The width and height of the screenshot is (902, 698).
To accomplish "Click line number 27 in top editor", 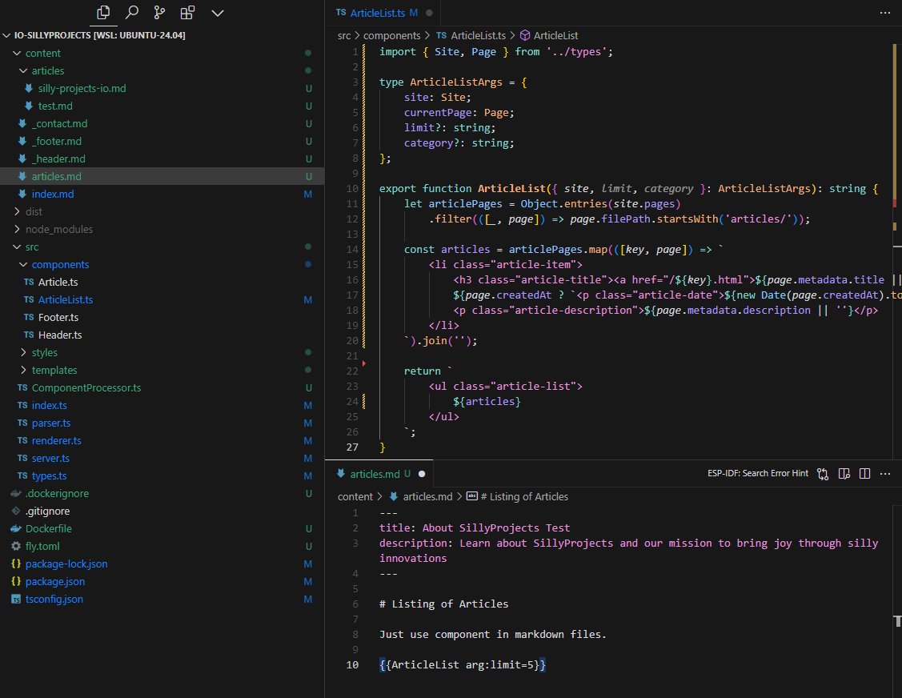I will point(352,447).
